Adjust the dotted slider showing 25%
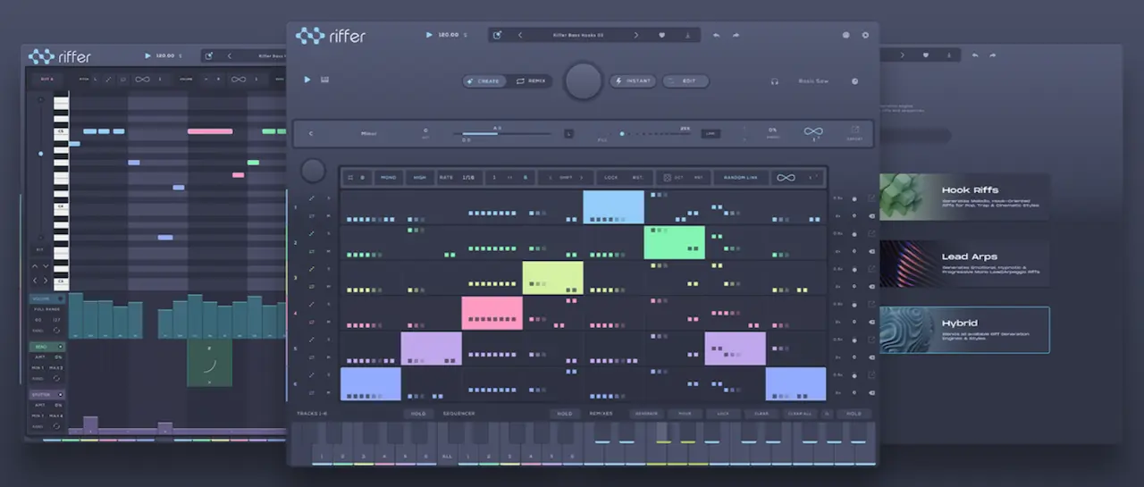 655,134
